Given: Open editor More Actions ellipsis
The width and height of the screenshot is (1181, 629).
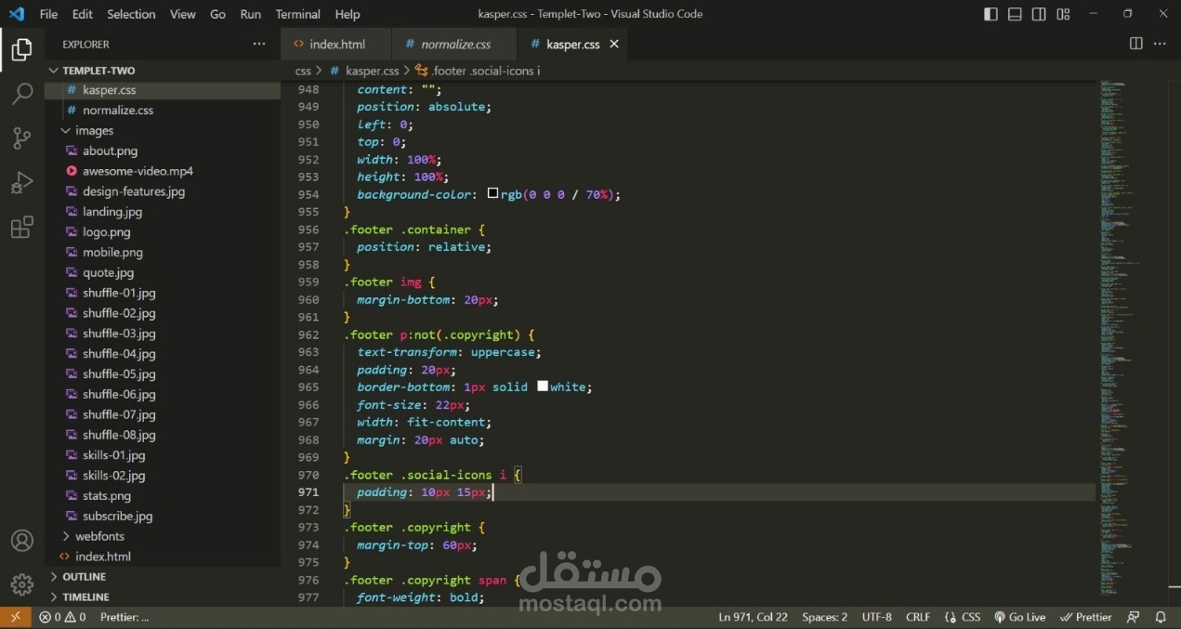Looking at the screenshot, I should pos(1160,44).
